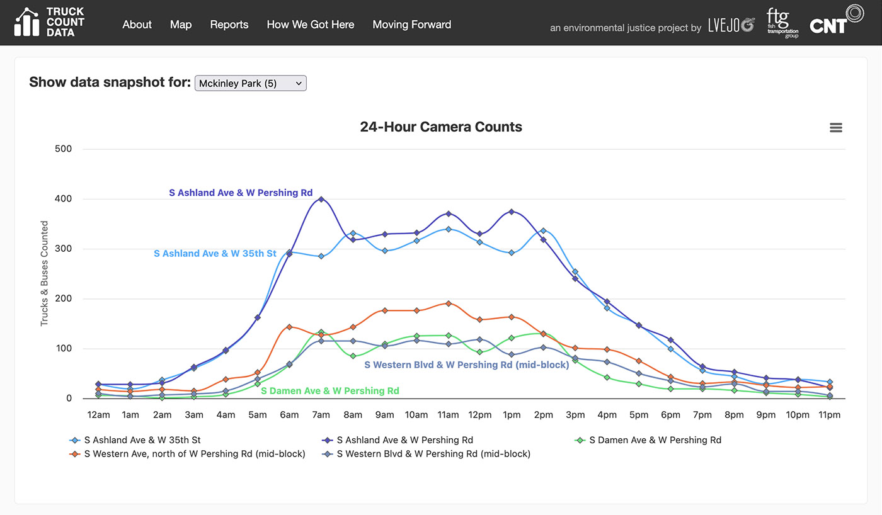Open the Reports page
882x515 pixels.
229,25
